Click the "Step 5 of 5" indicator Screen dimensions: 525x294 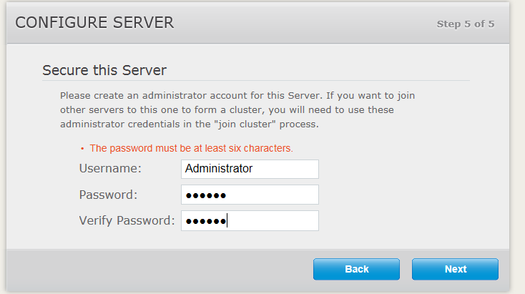pos(465,24)
